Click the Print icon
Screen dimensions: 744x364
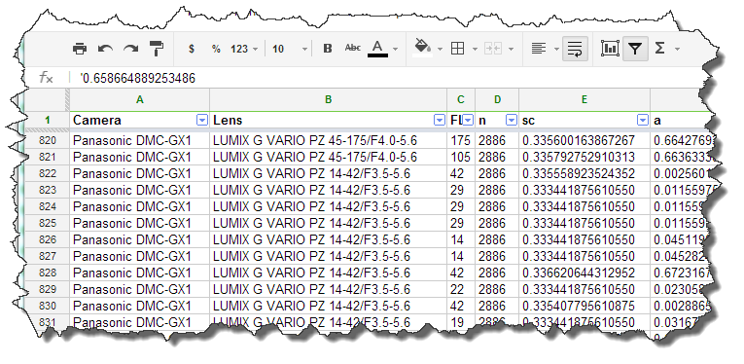coord(79,49)
